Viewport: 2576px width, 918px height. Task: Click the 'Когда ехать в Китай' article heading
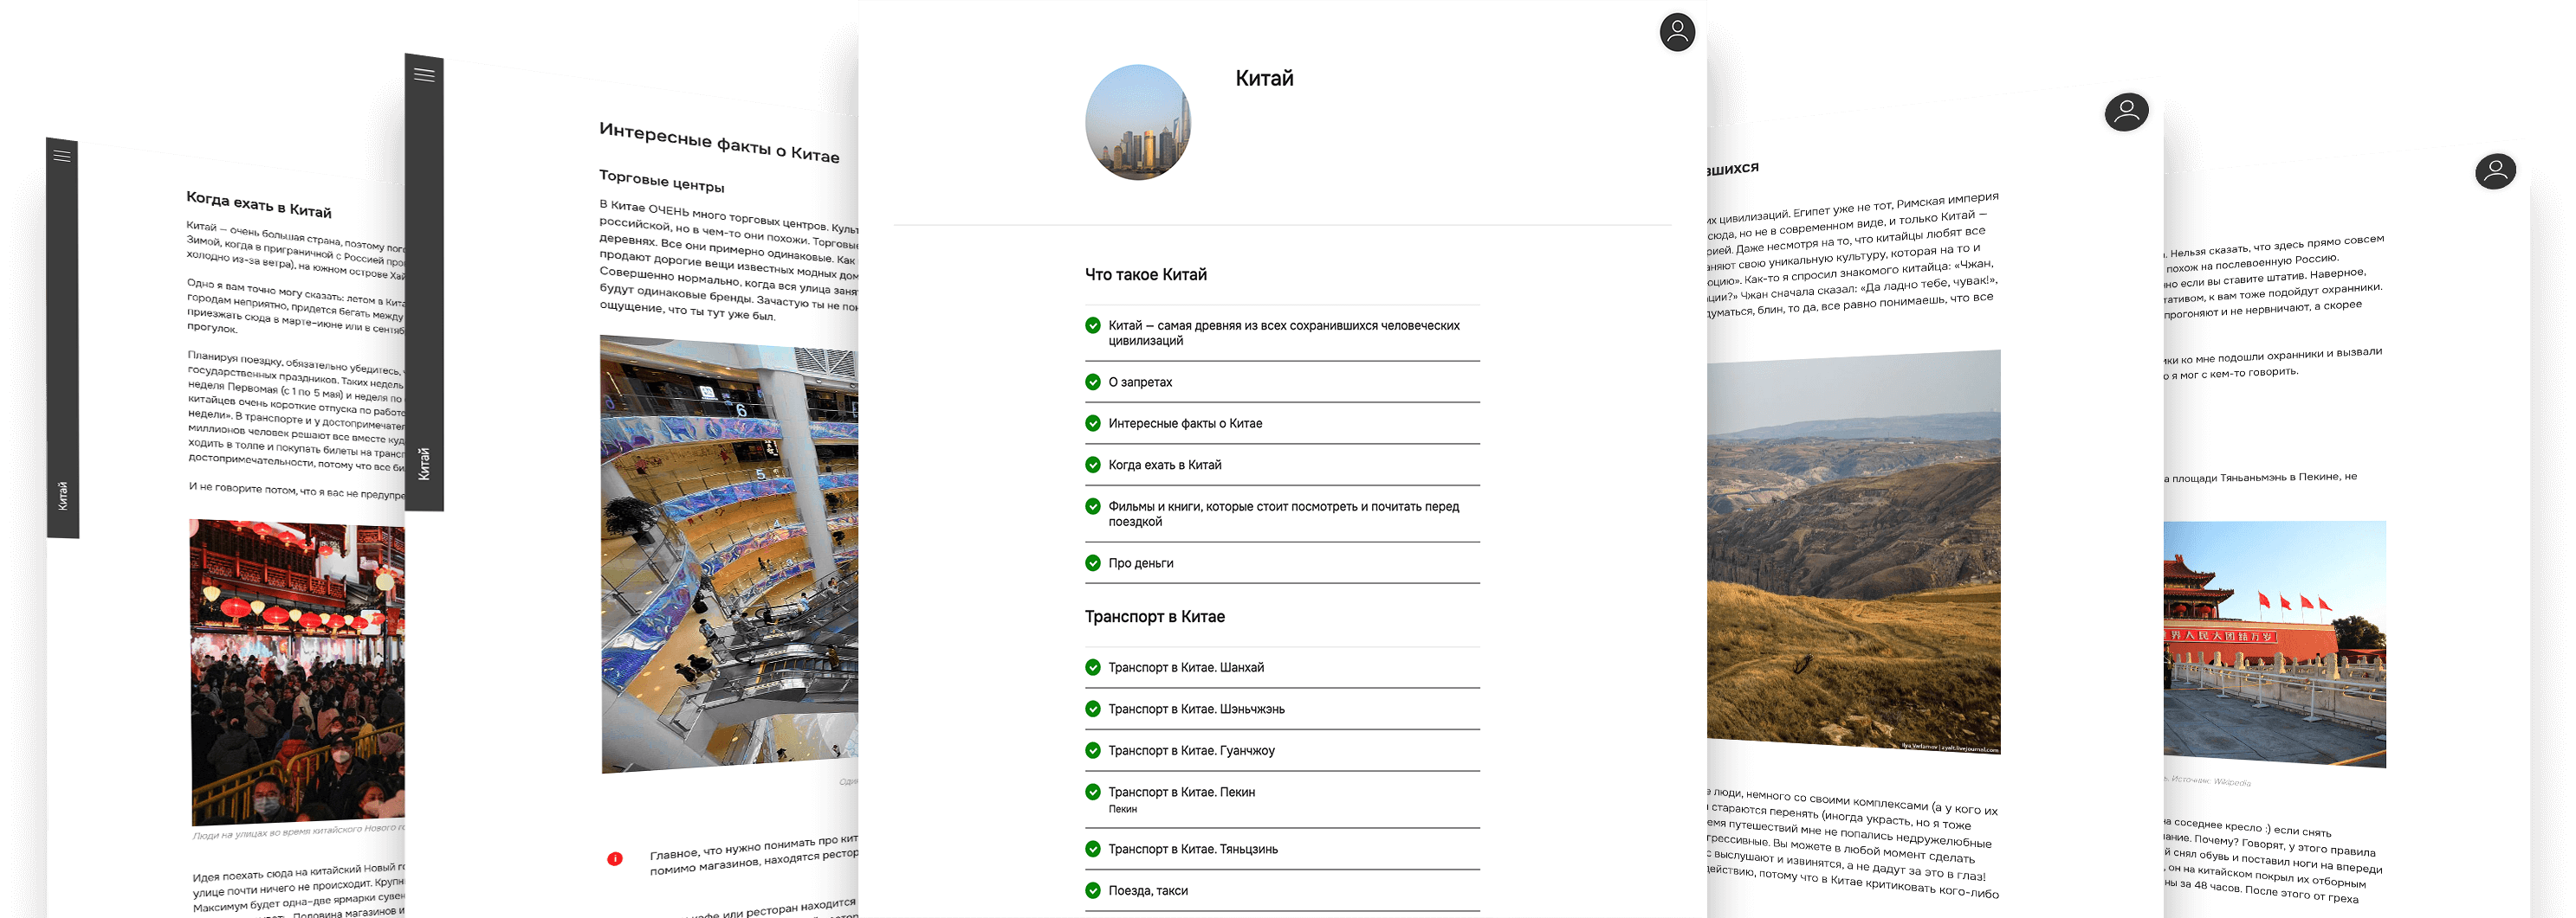click(x=259, y=205)
